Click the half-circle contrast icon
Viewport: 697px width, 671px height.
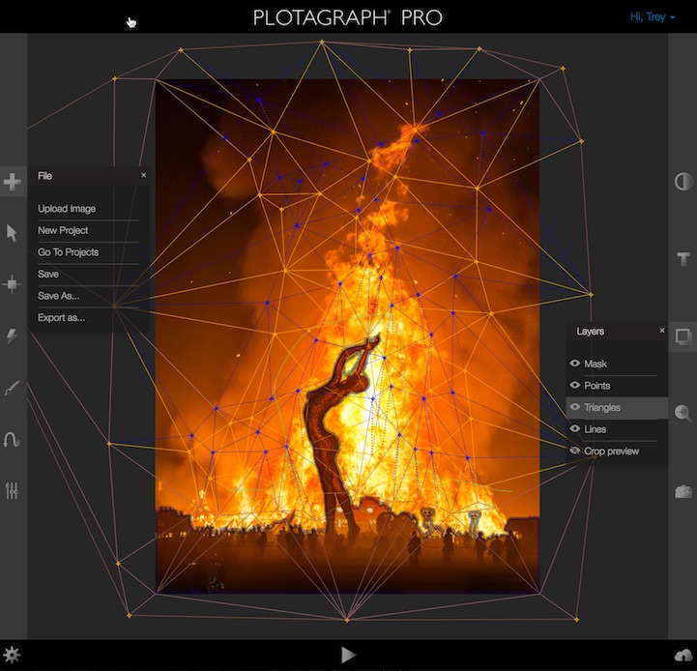point(682,182)
